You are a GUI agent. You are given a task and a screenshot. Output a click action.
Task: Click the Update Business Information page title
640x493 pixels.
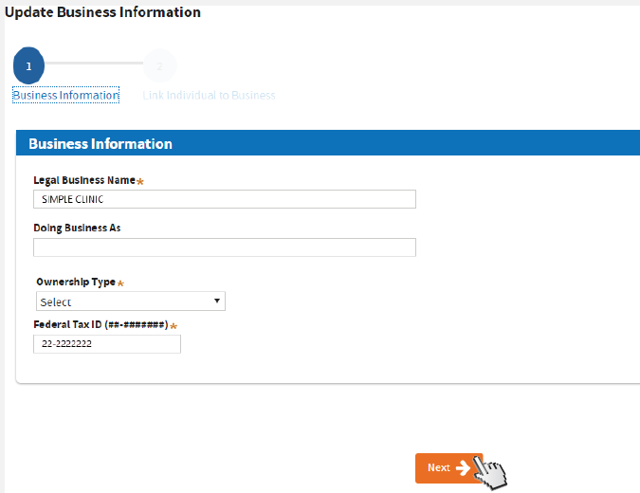(x=102, y=12)
